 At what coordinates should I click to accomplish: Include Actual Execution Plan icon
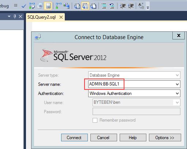pyautogui.click(x=59, y=6)
